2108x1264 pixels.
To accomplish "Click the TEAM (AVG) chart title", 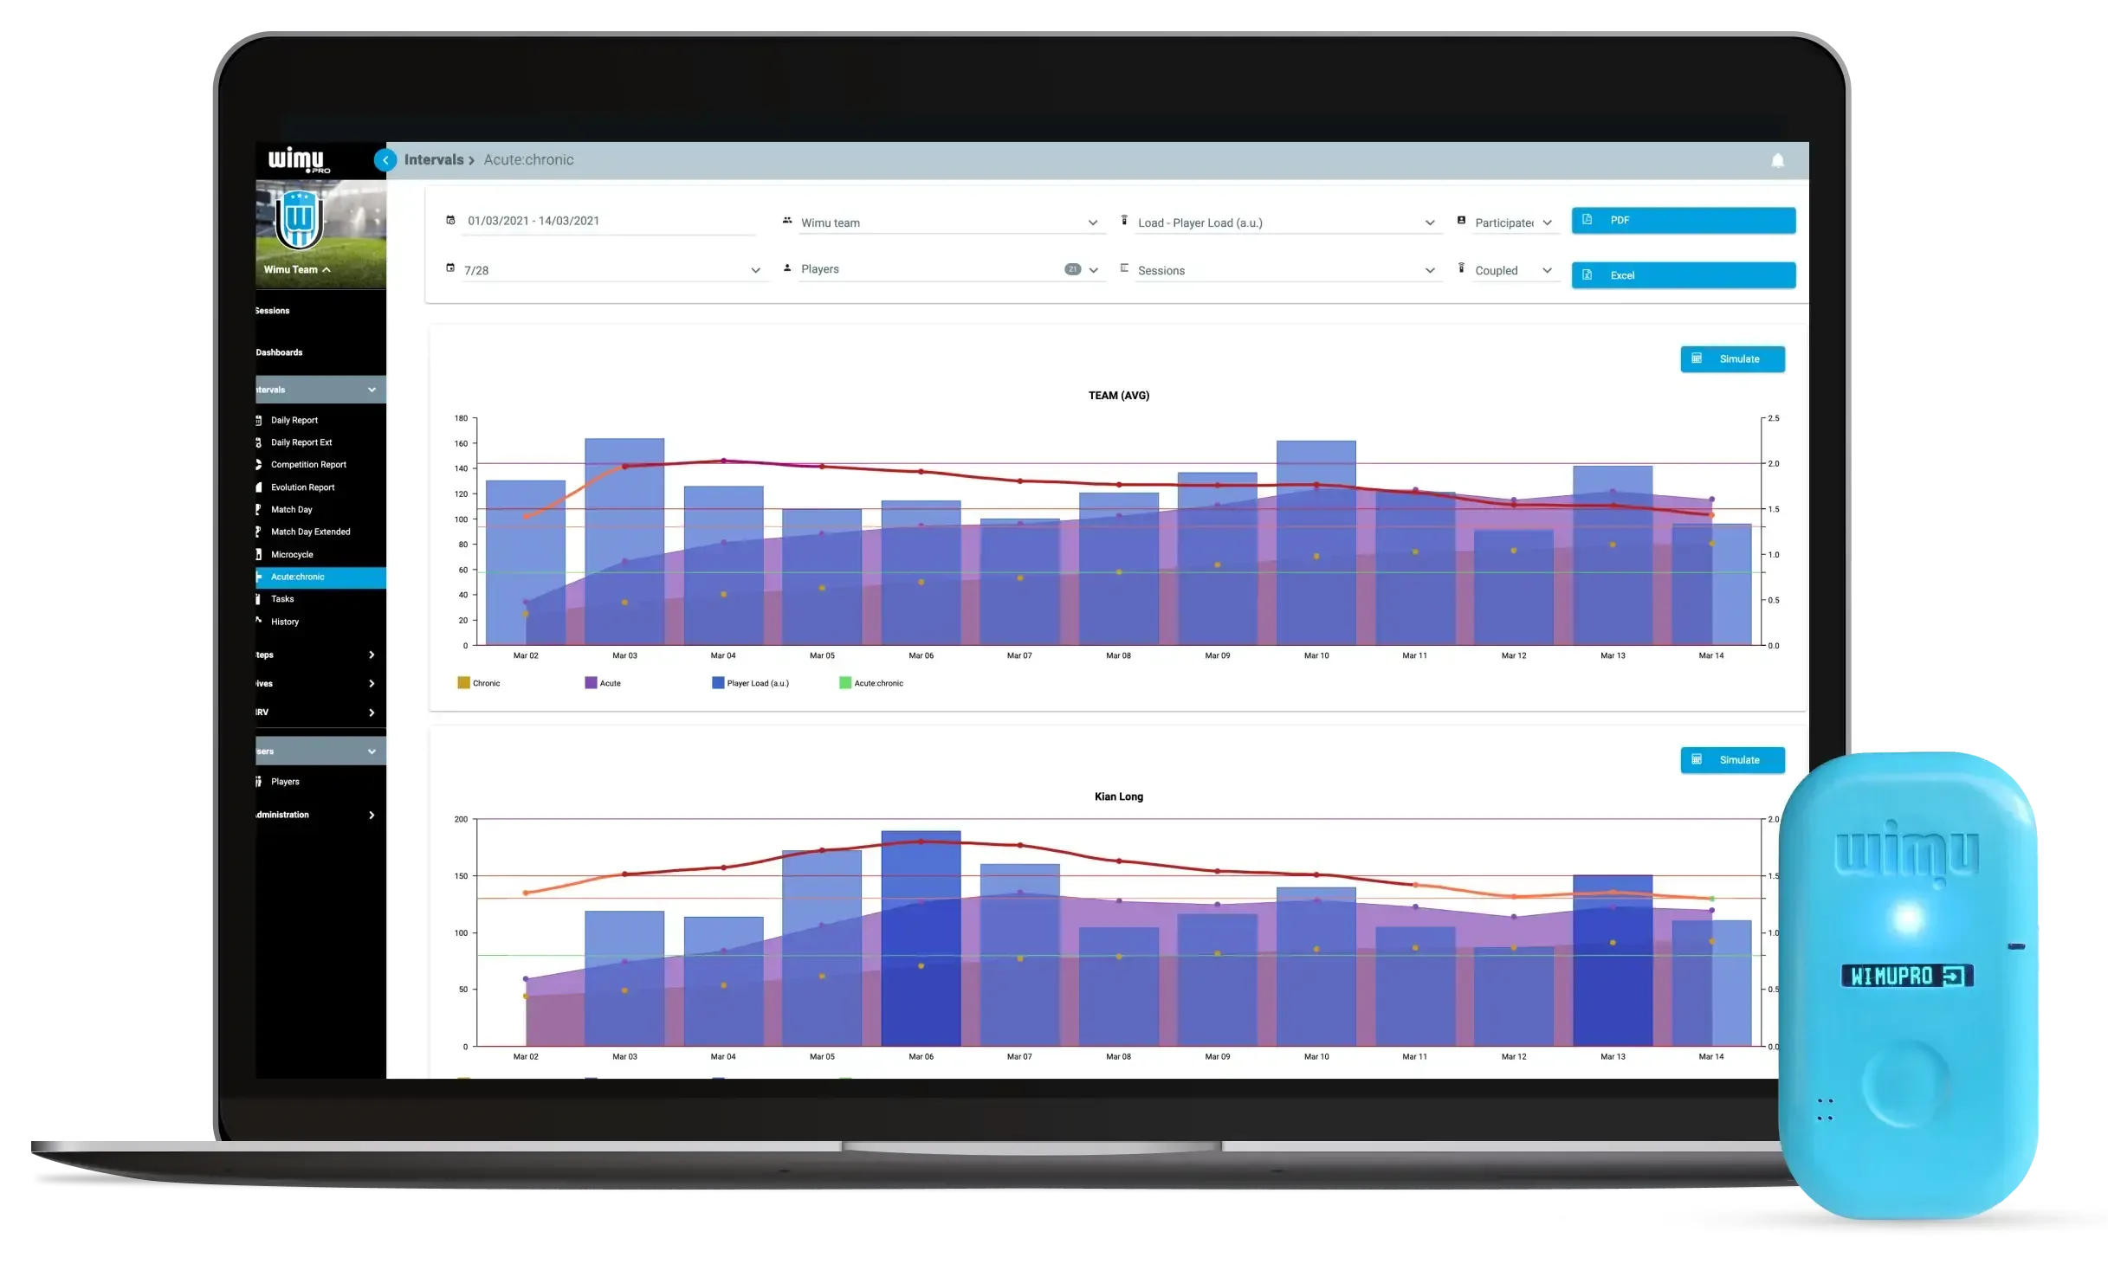I will click(1119, 396).
